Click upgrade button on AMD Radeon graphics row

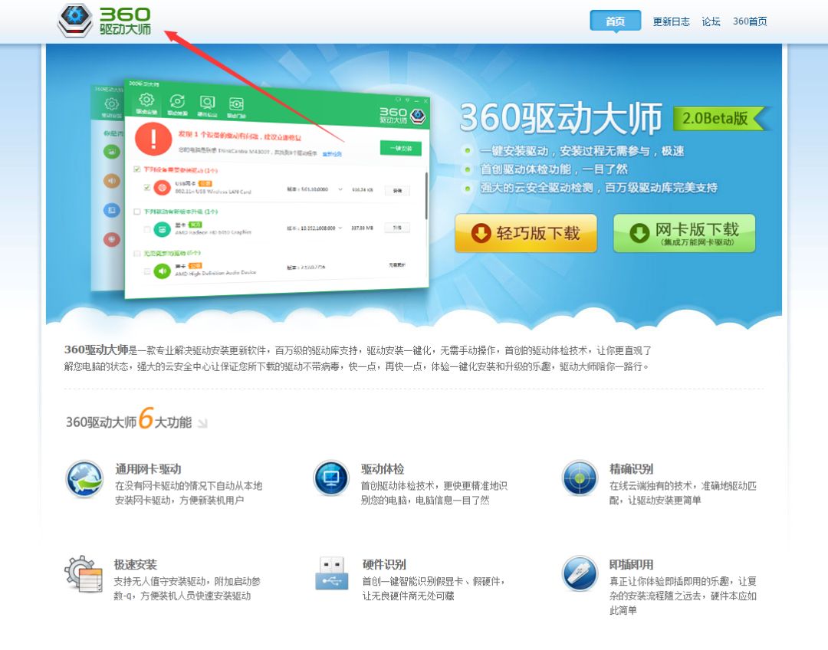[397, 228]
